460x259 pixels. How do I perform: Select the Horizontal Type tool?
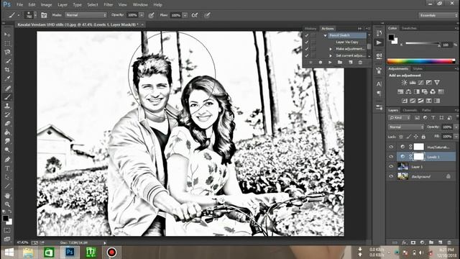(7, 168)
